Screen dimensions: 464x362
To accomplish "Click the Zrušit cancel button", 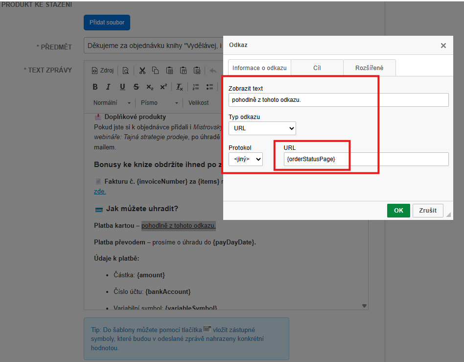I will (428, 210).
